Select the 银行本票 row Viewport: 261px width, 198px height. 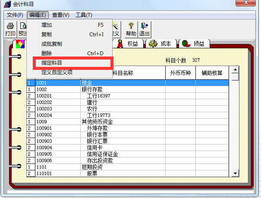tap(128, 135)
